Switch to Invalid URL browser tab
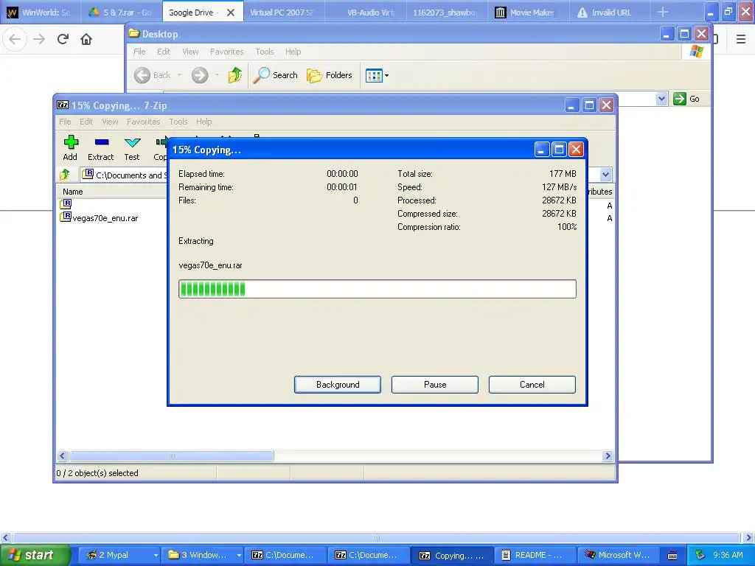This screenshot has width=755, height=566. 610,12
